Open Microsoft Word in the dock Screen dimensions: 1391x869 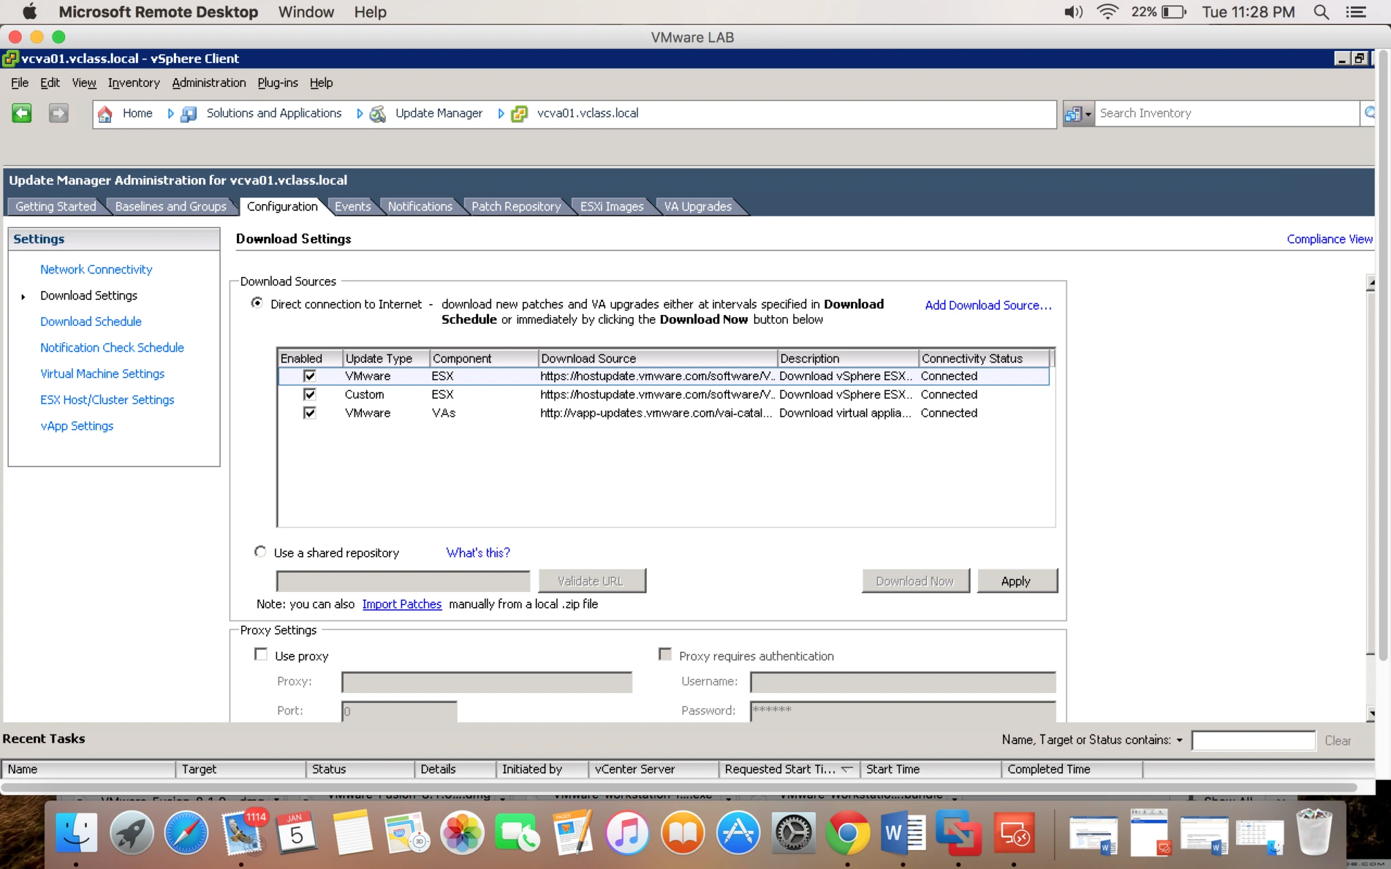pos(903,832)
